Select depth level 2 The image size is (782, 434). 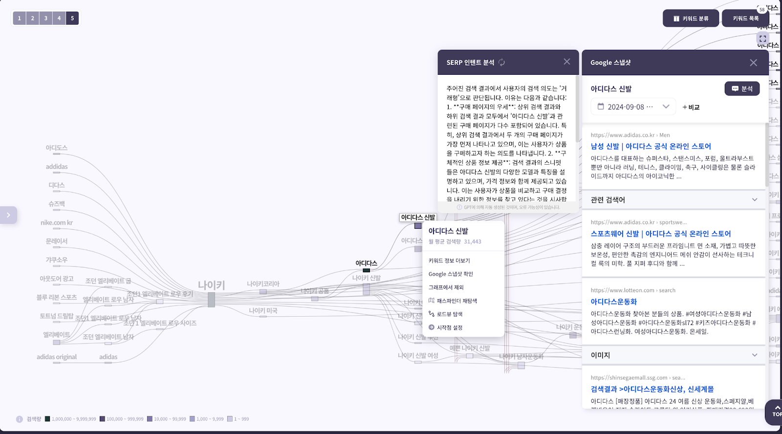click(33, 18)
